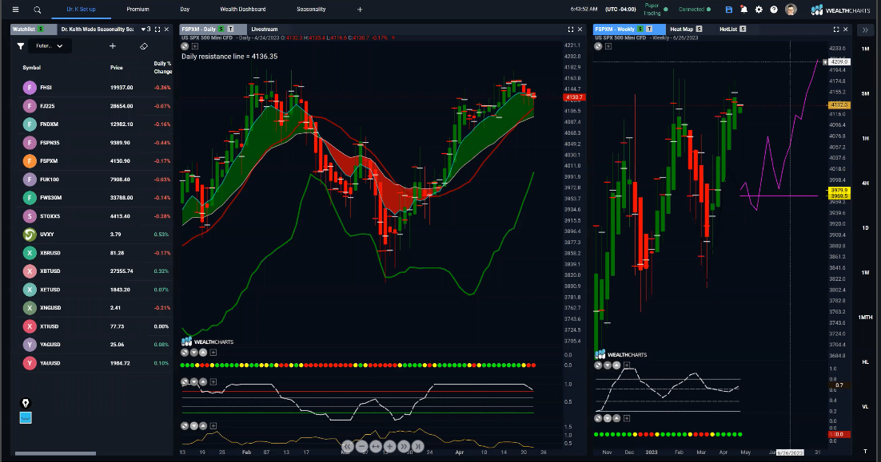
Task: Select the 1D timeframe button
Action: click(x=865, y=228)
